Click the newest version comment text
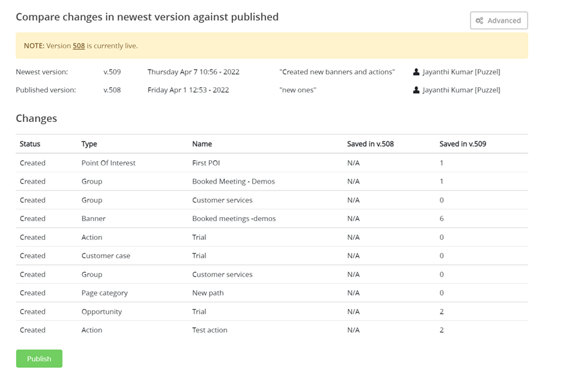This screenshot has width=564, height=374. (337, 72)
